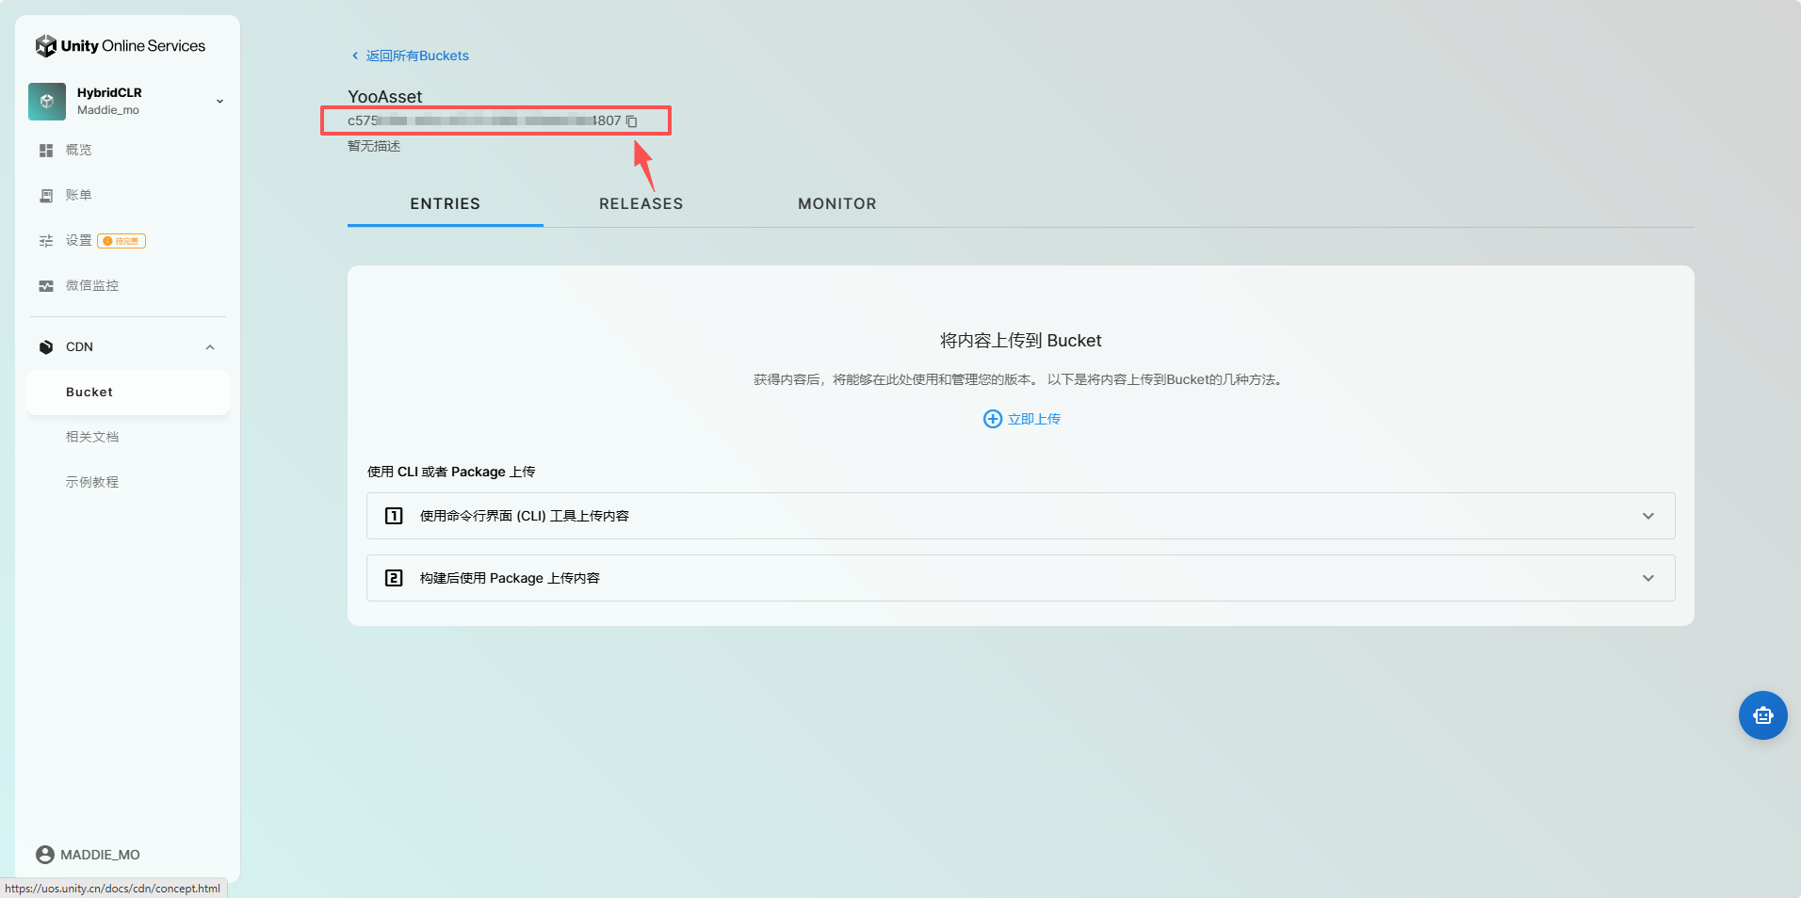Click the 微信监控 monitor icon

click(x=46, y=286)
